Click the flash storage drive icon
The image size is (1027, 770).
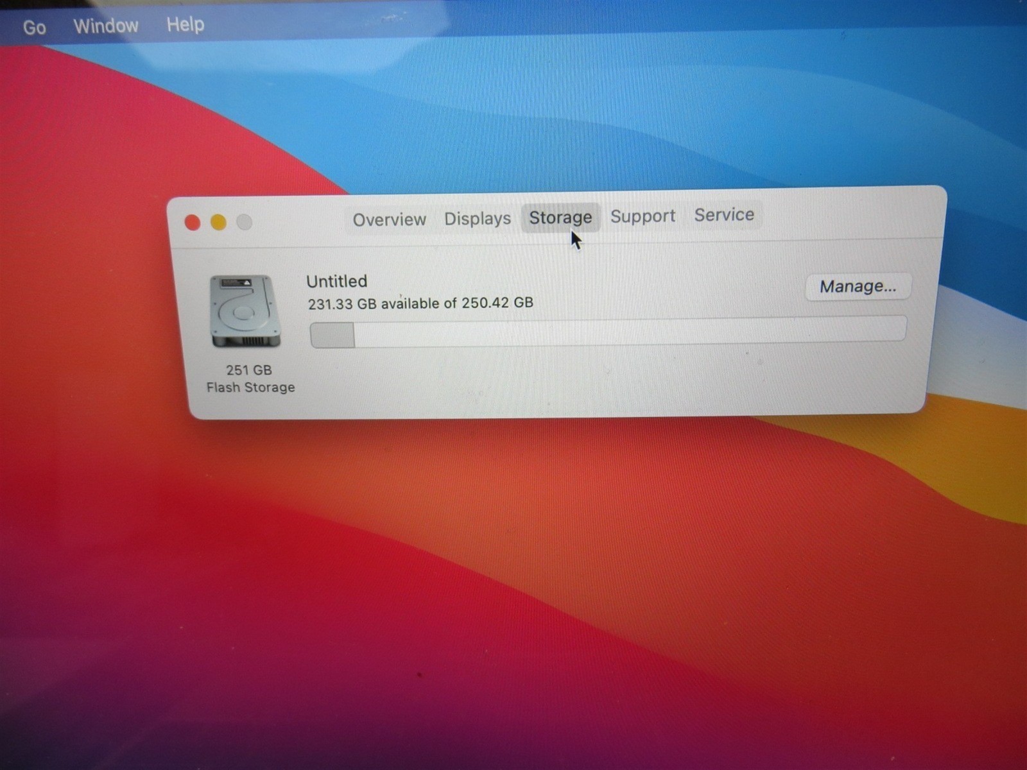(x=245, y=312)
